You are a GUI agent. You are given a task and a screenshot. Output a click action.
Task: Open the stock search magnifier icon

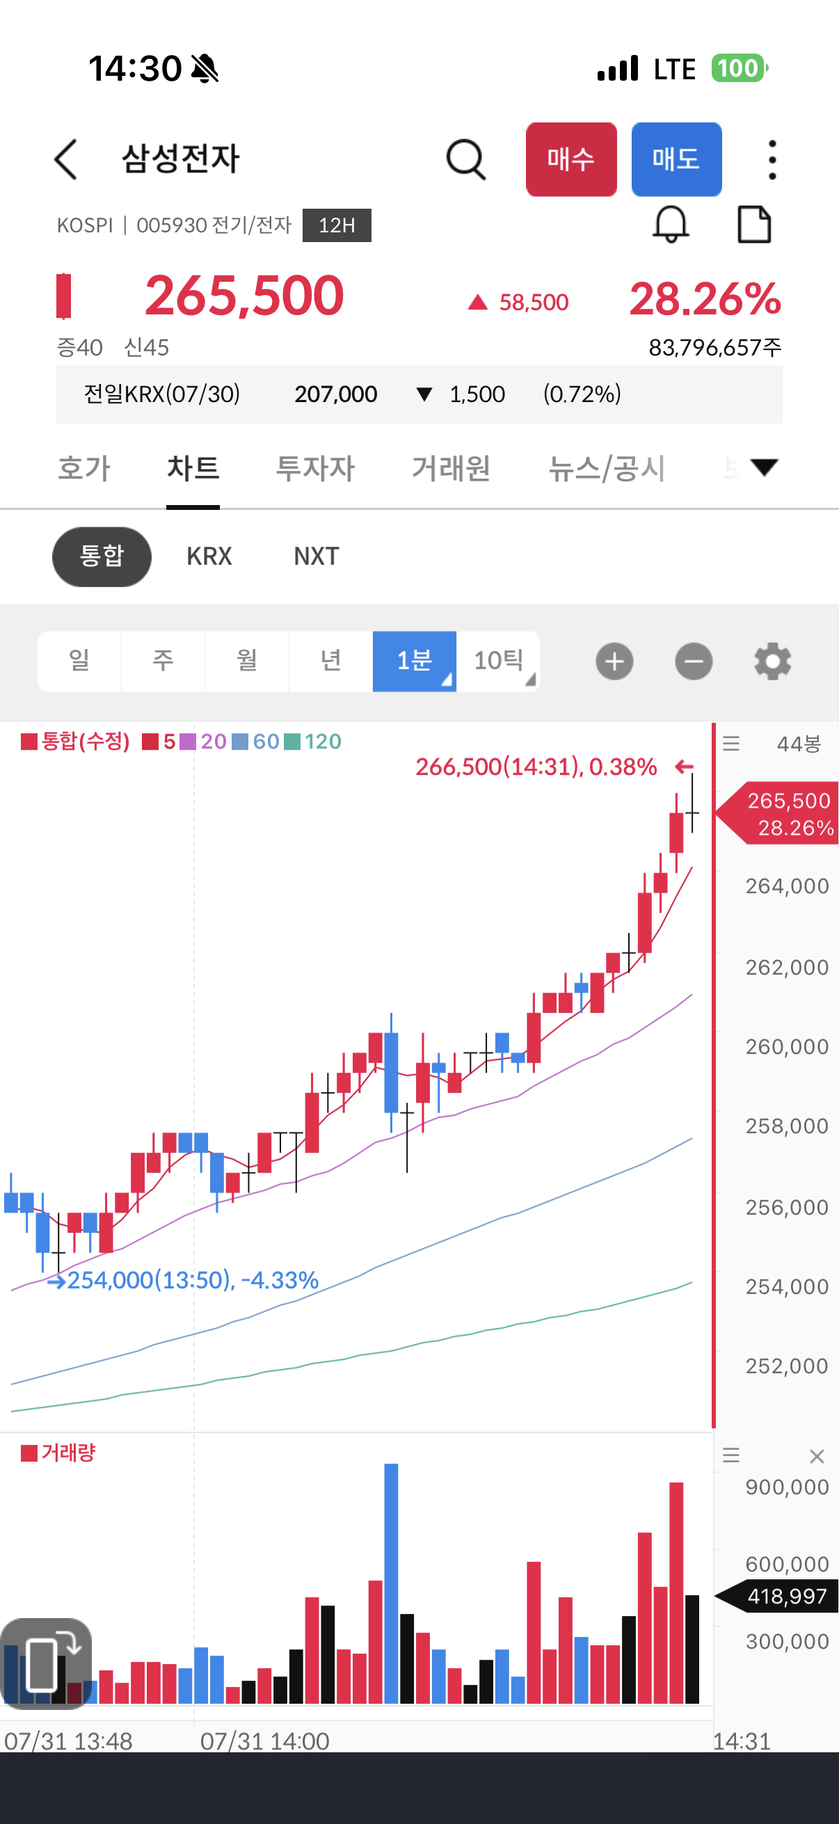pos(466,159)
